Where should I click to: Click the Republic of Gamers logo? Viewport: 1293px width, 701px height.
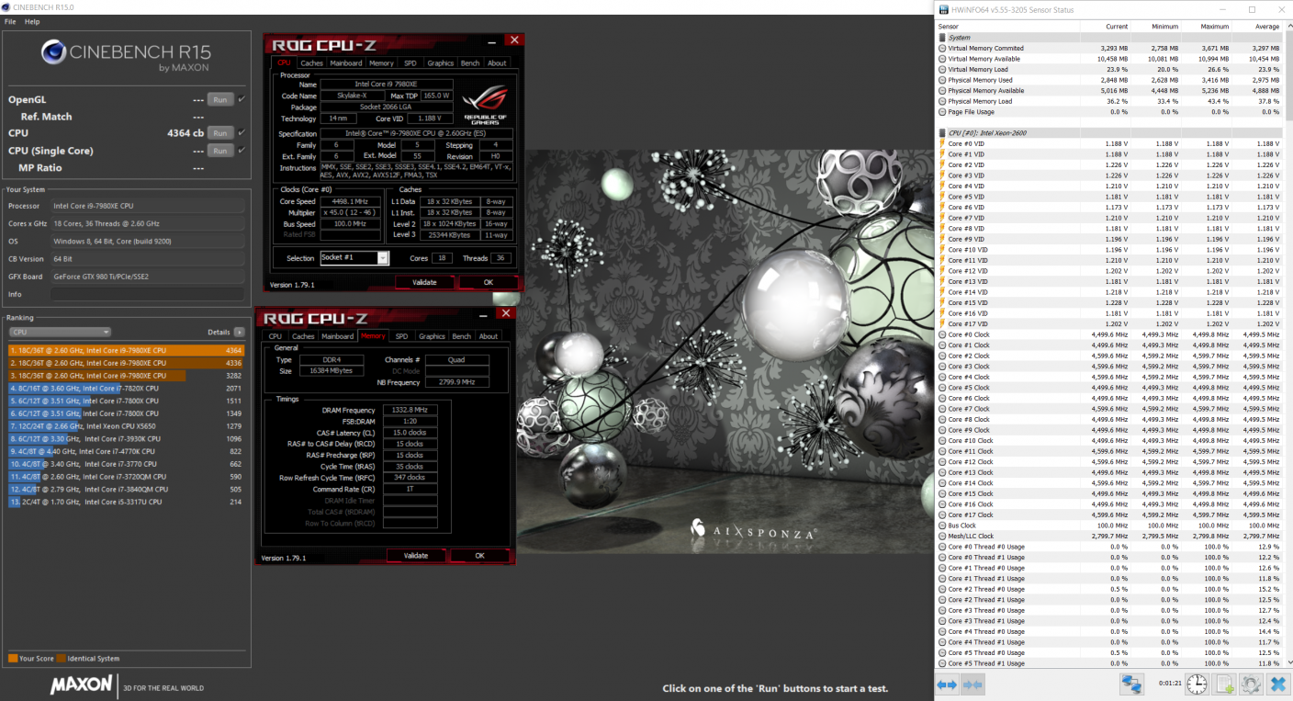(485, 104)
